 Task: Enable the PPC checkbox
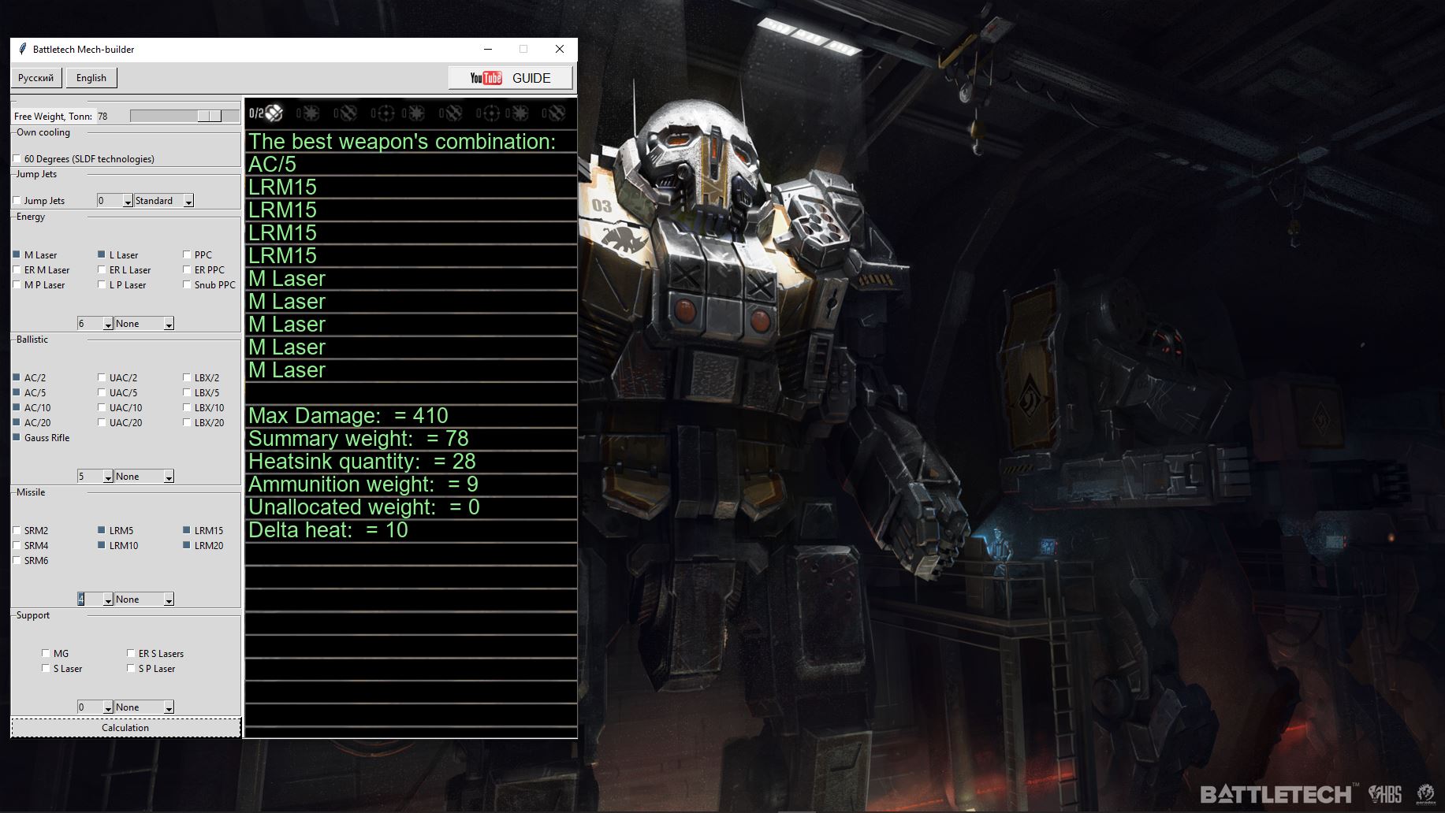[187, 255]
